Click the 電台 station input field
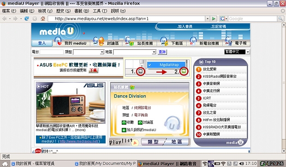This screenshot has height=167, width=286. tap(52, 52)
